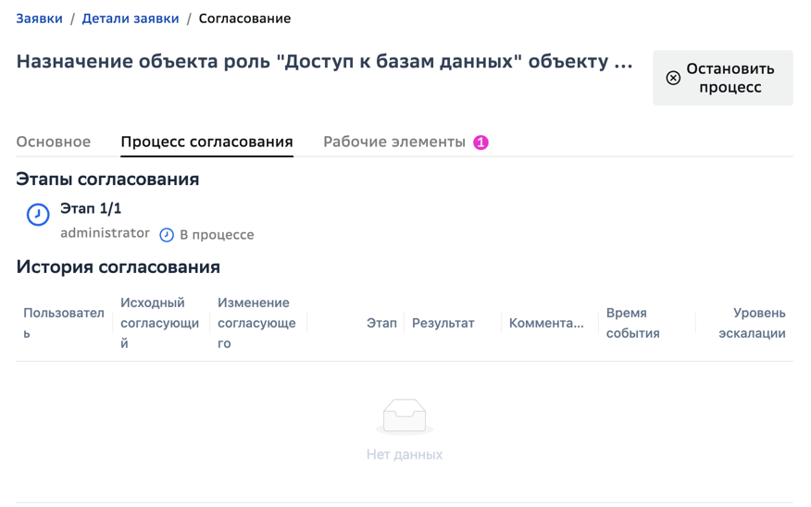Open the Заявки breadcrumb link

pyautogui.click(x=39, y=19)
